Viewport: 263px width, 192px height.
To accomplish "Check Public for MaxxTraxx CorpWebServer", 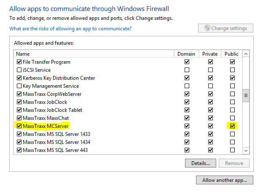I will (232, 94).
